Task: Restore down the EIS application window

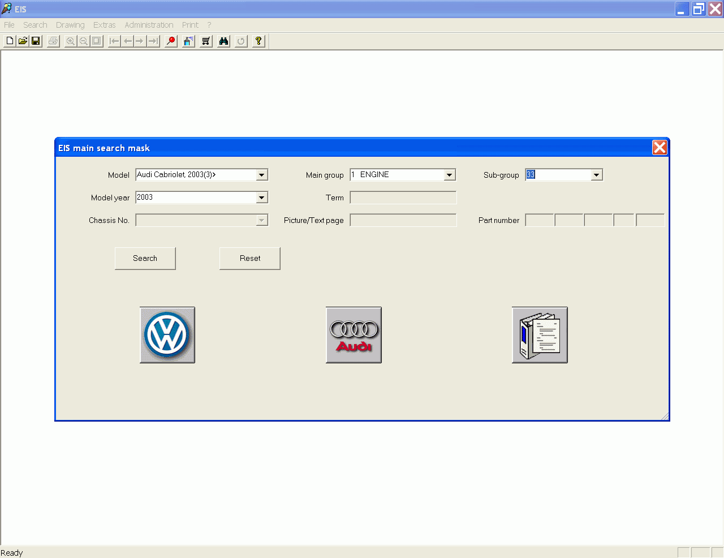Action: click(699, 8)
